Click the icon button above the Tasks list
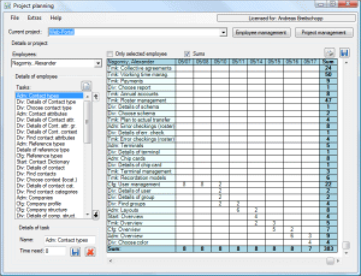361x276 pixels. 86,87
